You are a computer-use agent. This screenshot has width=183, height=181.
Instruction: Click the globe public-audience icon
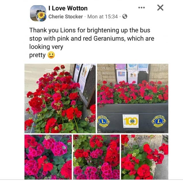coord(125,16)
